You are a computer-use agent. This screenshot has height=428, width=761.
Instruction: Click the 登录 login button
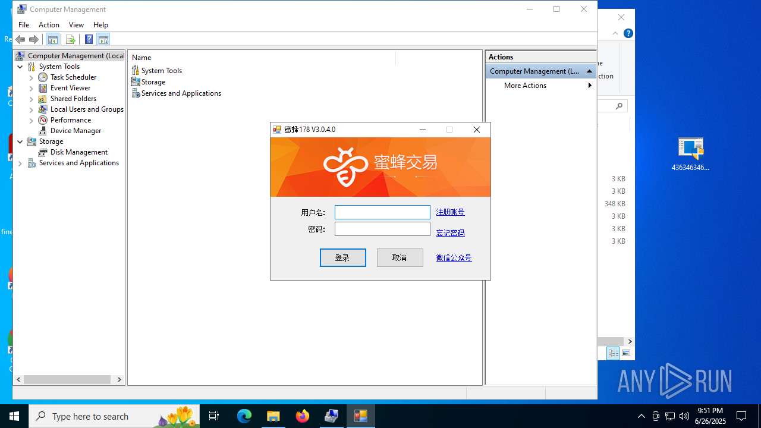click(343, 257)
